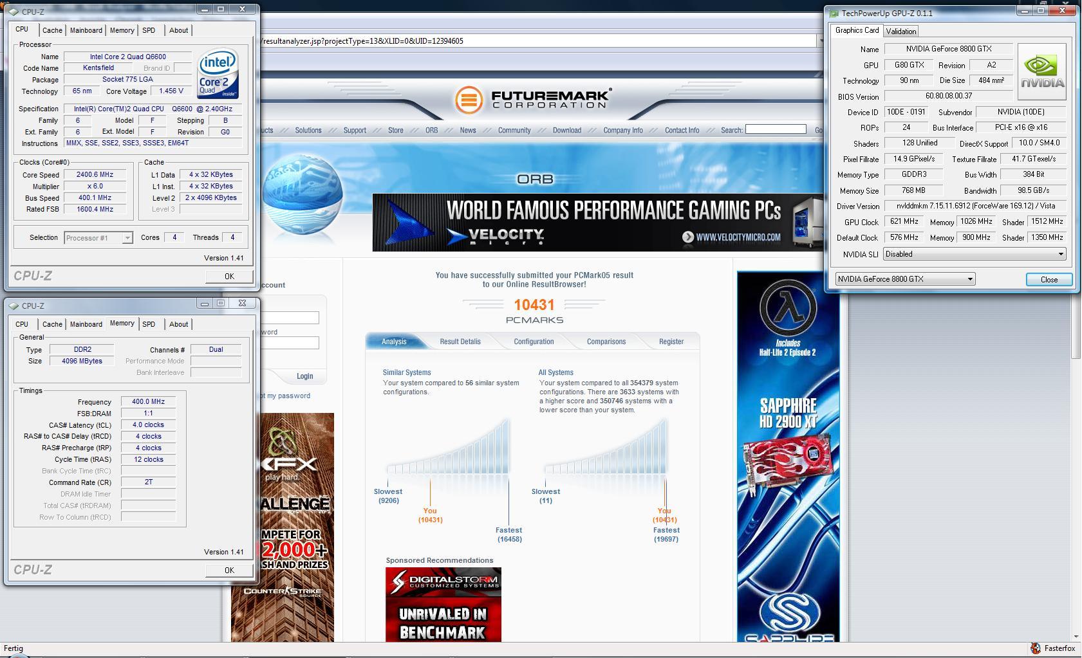Click the login username field
This screenshot has width=1082, height=658.
[291, 318]
